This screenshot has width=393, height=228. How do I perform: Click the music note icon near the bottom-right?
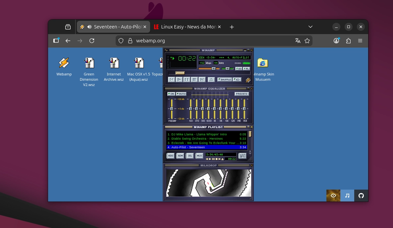347,196
